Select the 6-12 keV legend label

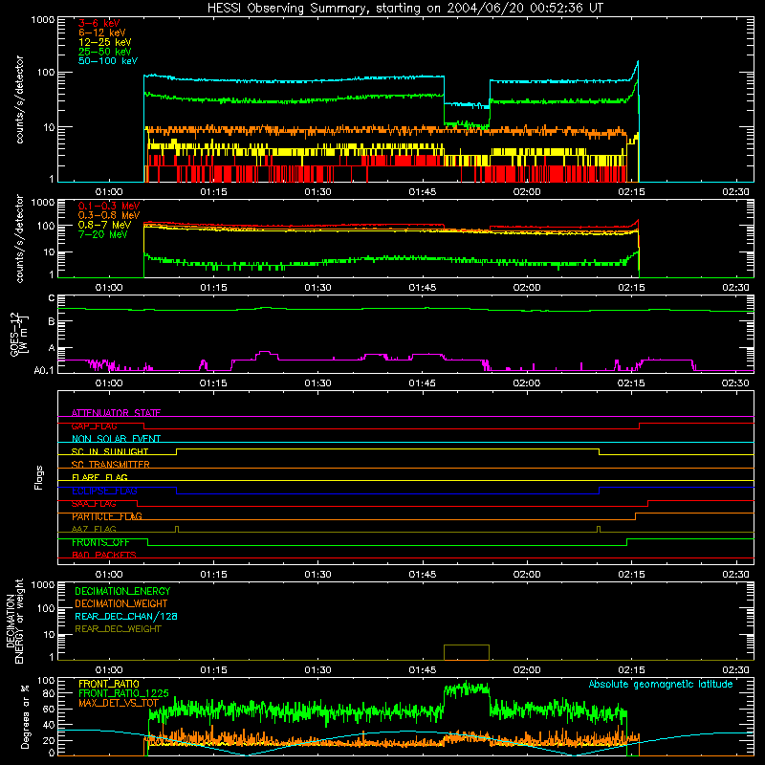(x=102, y=33)
